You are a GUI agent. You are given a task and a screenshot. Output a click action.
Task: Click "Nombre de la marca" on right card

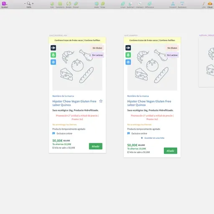pos(138,96)
